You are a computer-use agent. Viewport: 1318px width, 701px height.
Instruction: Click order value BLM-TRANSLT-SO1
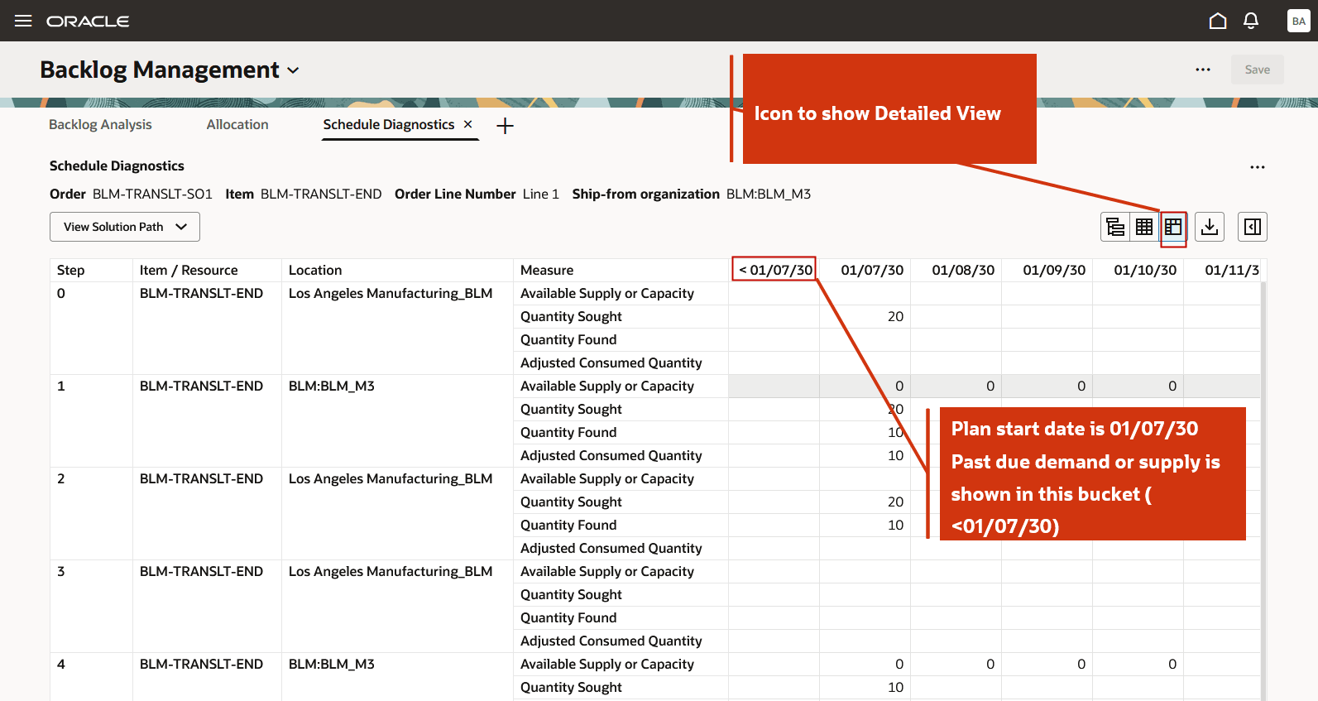click(x=152, y=194)
